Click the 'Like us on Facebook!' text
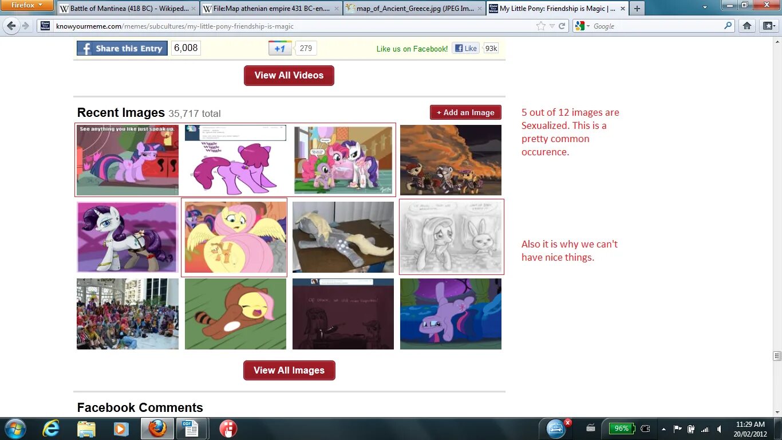 (412, 49)
